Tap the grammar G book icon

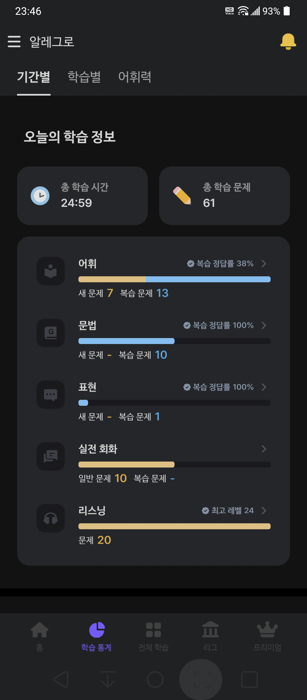pos(51,333)
